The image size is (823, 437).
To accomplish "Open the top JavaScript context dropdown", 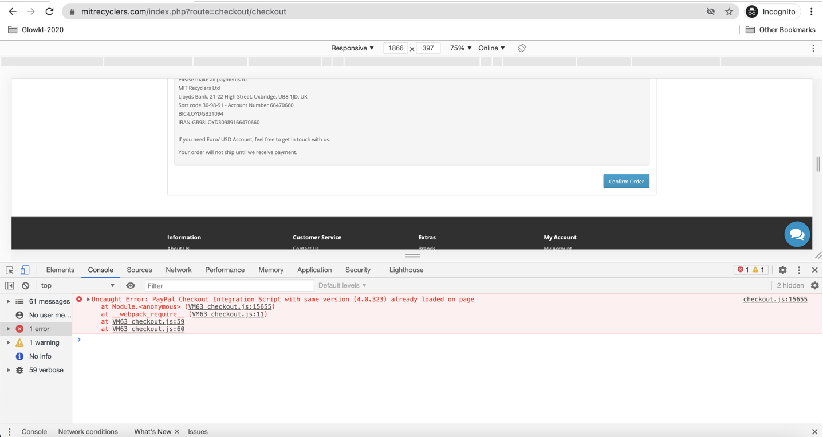I will [78, 285].
